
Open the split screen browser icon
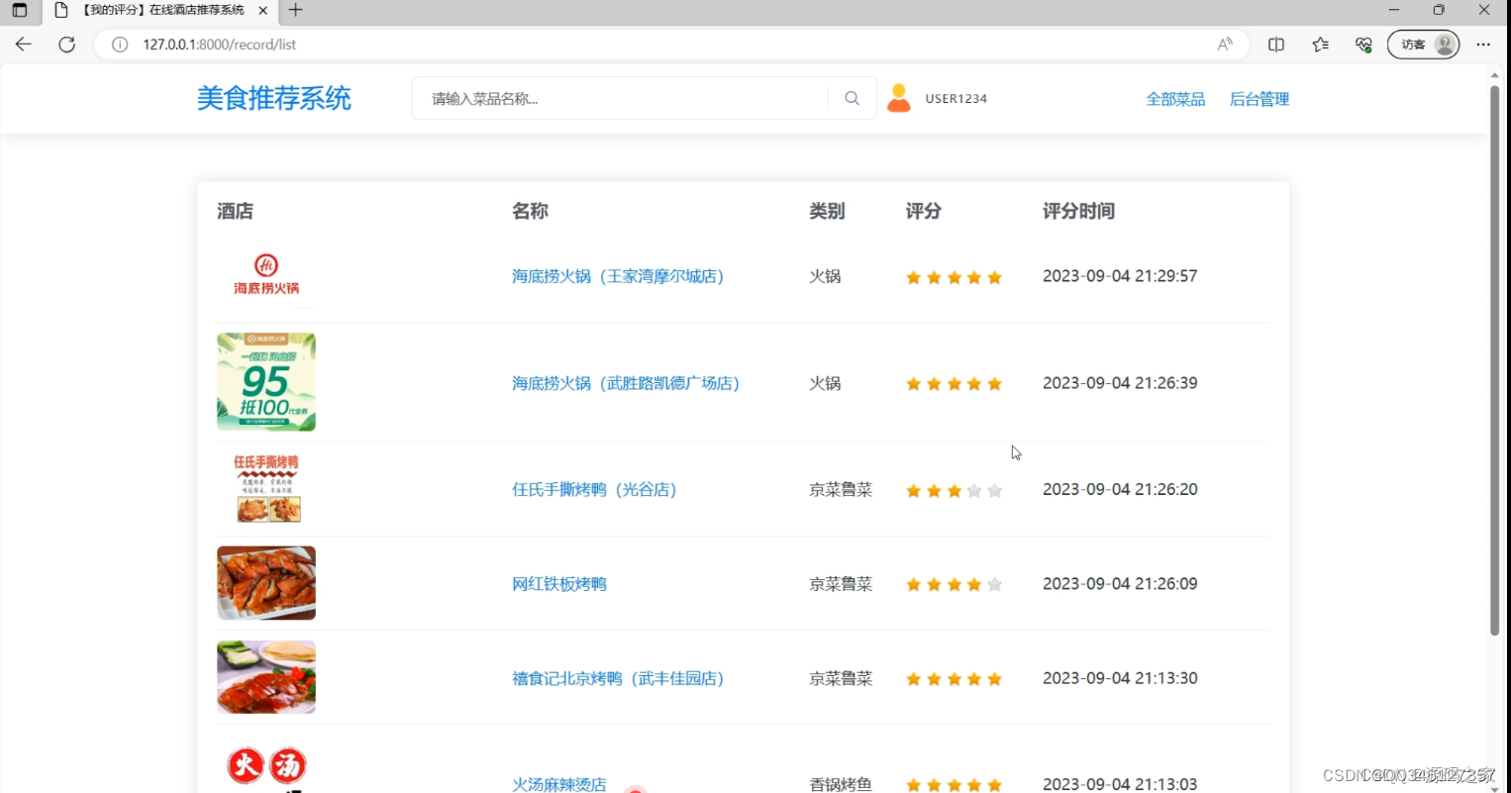[x=1275, y=44]
